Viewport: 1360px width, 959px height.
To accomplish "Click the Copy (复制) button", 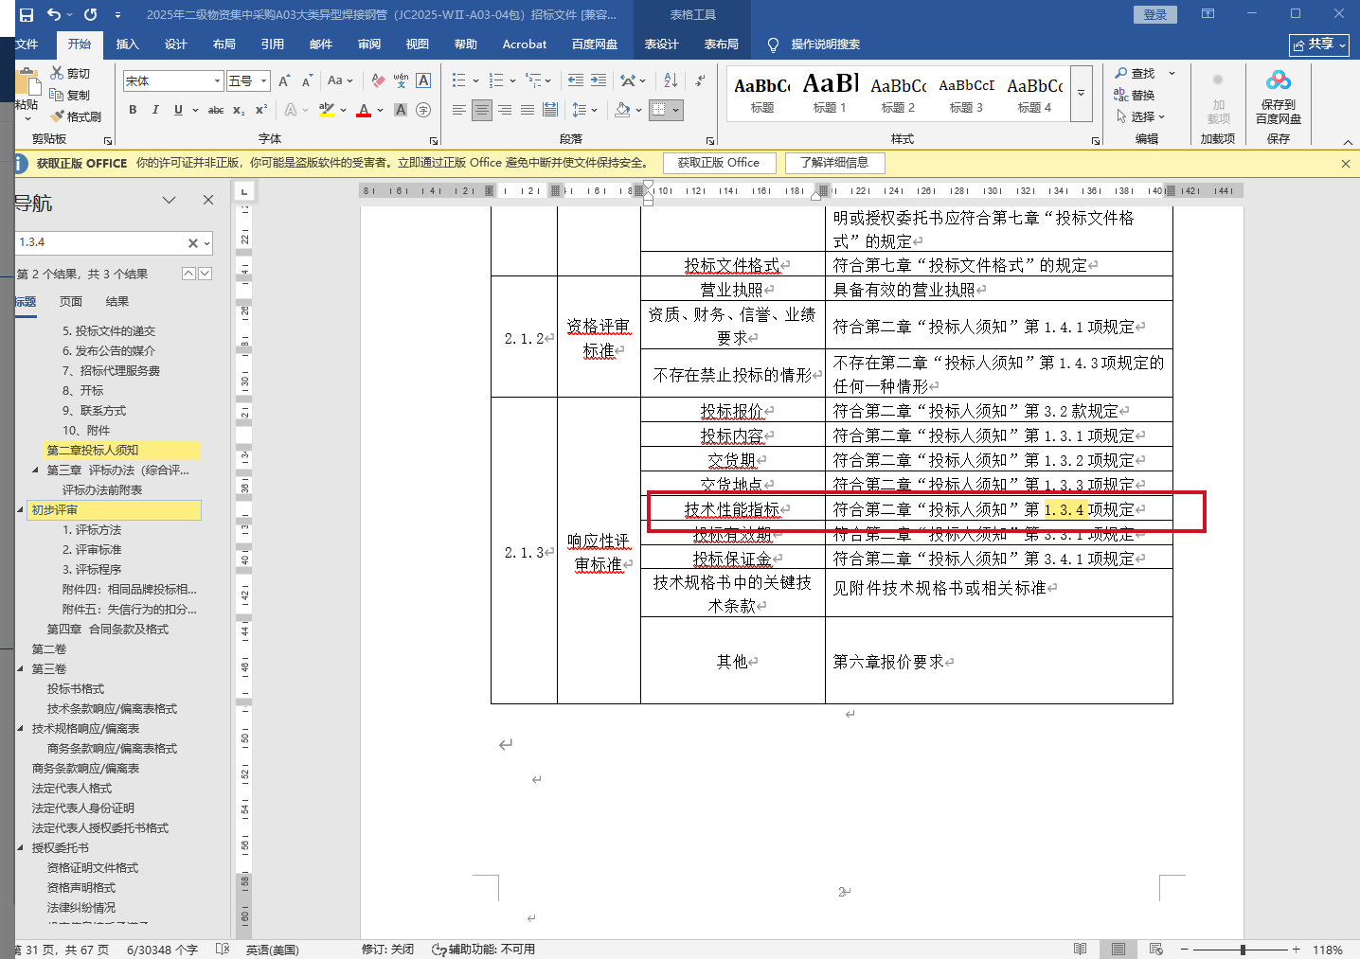I will (x=70, y=95).
